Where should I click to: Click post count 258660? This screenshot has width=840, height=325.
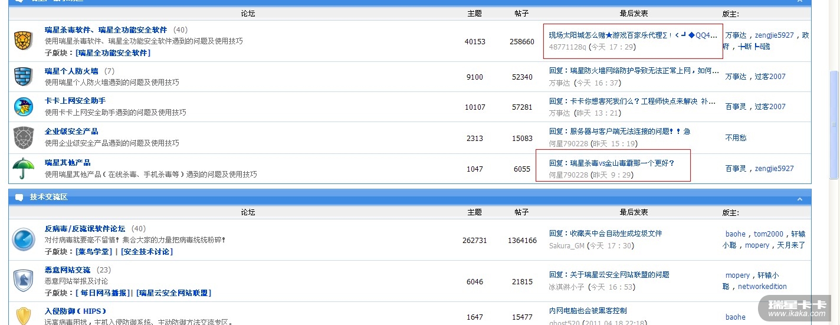click(x=521, y=42)
